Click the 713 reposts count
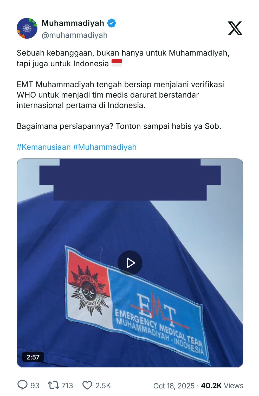The image size is (259, 396). tap(67, 386)
